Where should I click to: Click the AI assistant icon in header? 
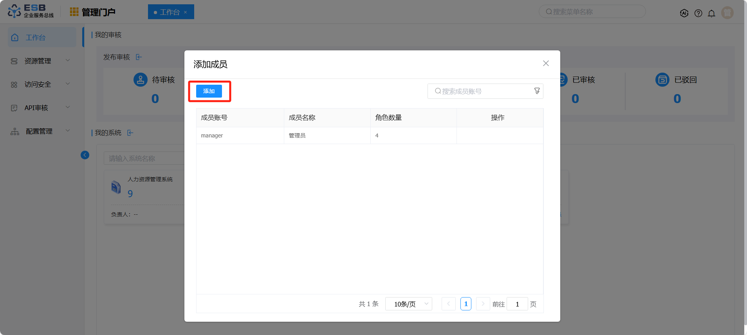click(x=684, y=13)
